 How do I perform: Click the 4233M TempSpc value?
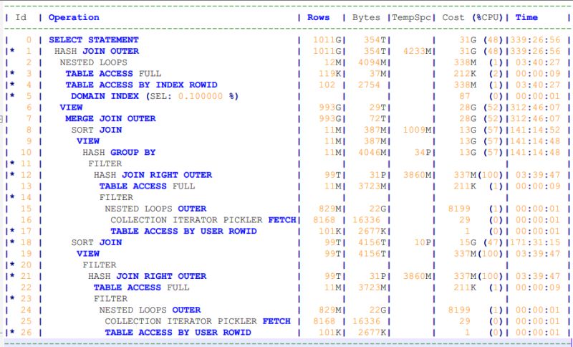(417, 51)
